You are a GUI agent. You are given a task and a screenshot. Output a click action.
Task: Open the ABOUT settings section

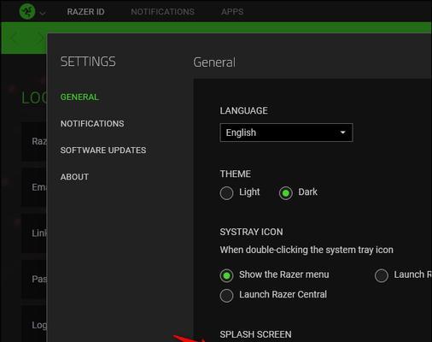[x=74, y=177]
